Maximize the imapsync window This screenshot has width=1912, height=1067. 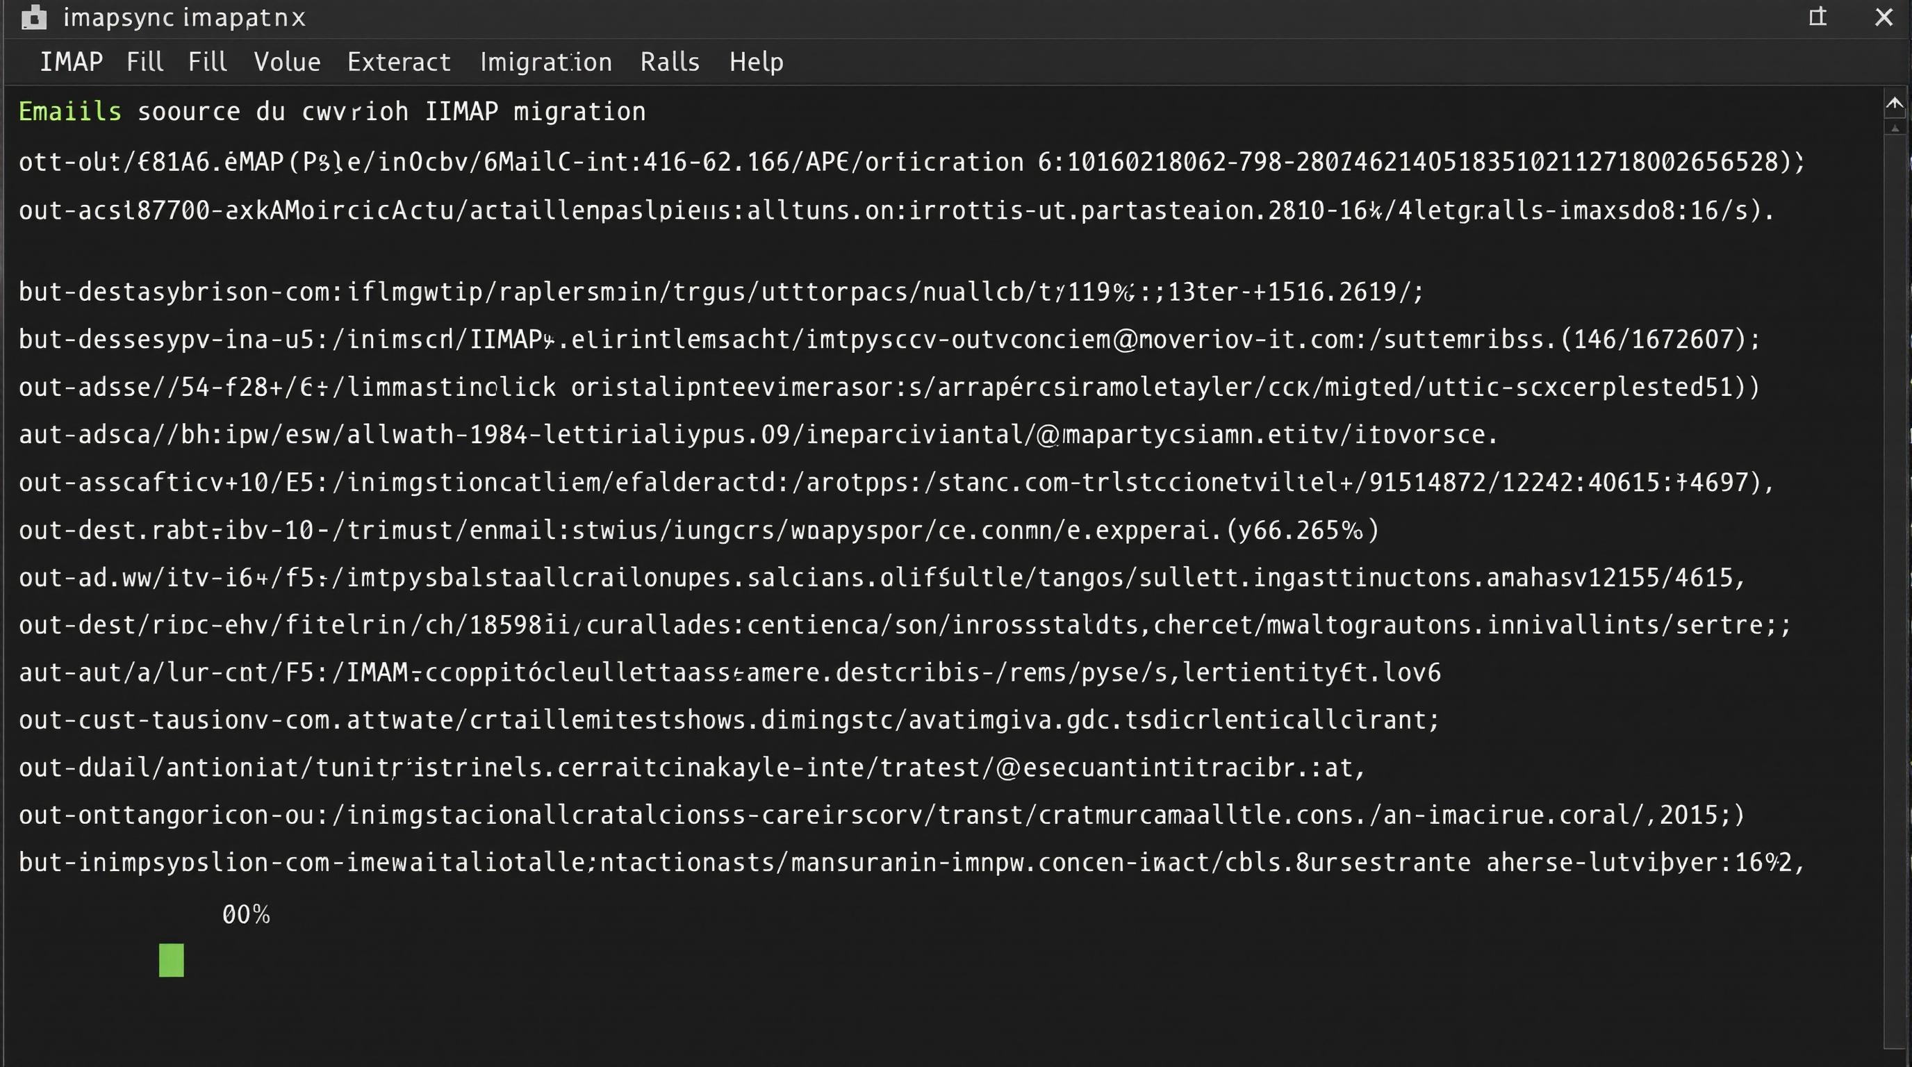coord(1818,17)
